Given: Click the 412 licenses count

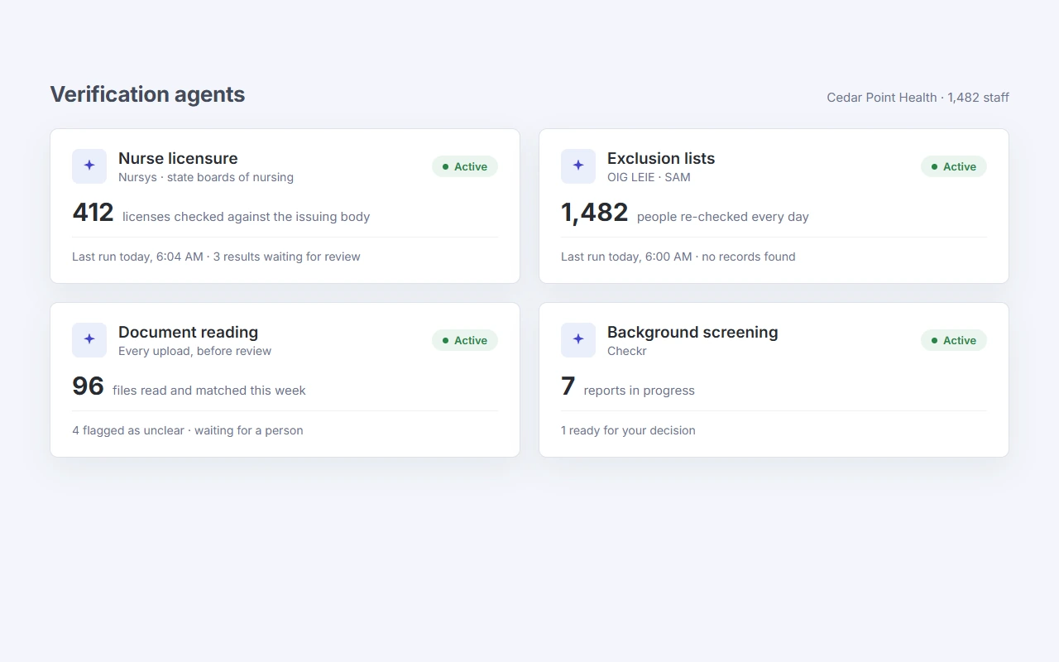Looking at the screenshot, I should tap(93, 213).
